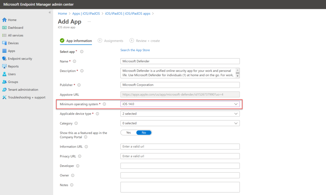Click the Notes text area
This screenshot has height=195, width=326.
coord(180,187)
